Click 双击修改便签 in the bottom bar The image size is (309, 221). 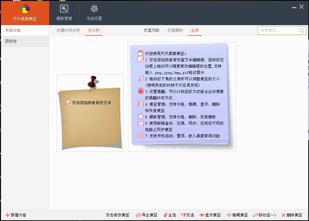(x=117, y=215)
